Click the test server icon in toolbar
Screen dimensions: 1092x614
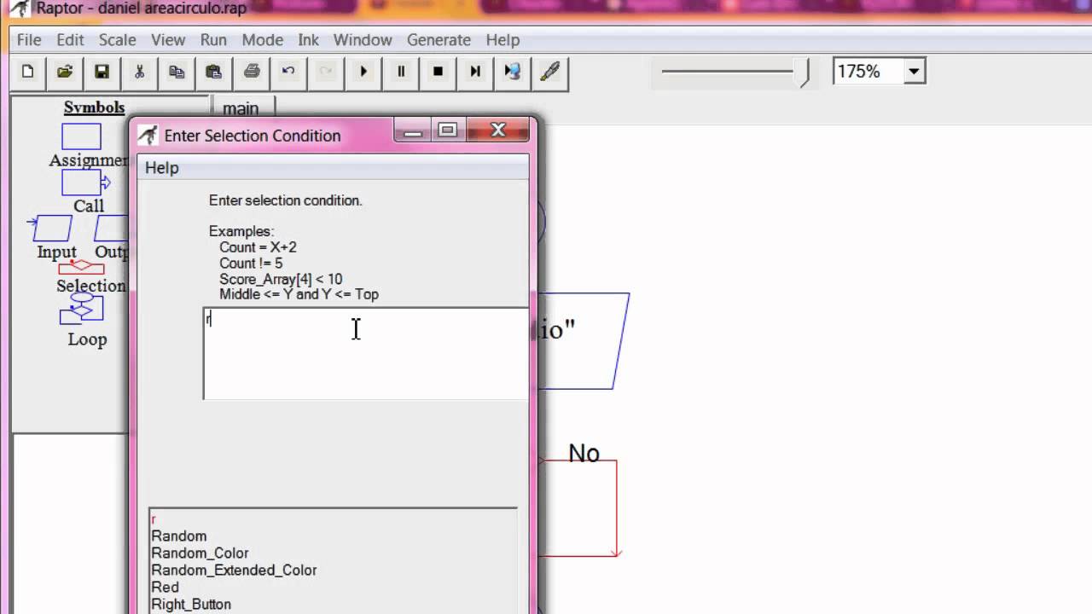(x=513, y=72)
